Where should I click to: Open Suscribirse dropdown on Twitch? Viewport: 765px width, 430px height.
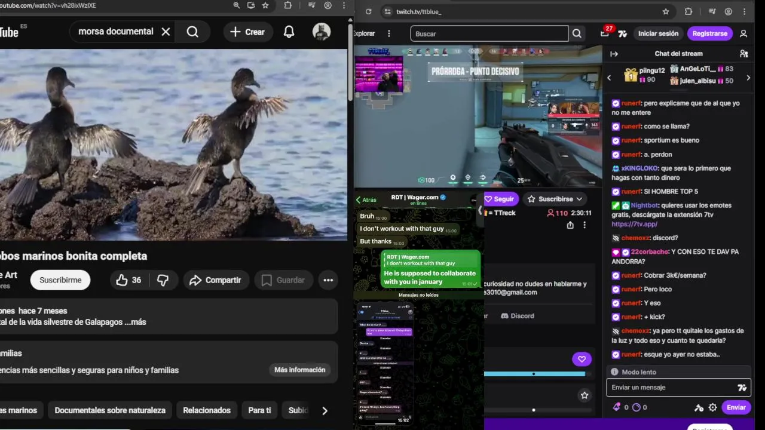tap(555, 199)
